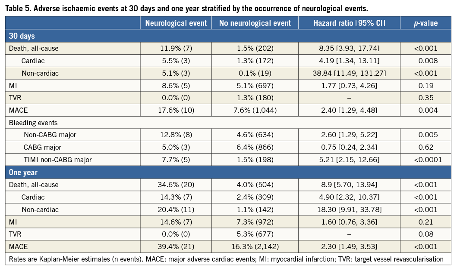Select the "Hazard ratio [95% CI]" header

click(x=349, y=23)
